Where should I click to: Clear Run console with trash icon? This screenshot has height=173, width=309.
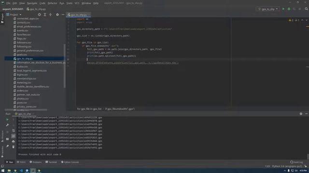coord(14,147)
